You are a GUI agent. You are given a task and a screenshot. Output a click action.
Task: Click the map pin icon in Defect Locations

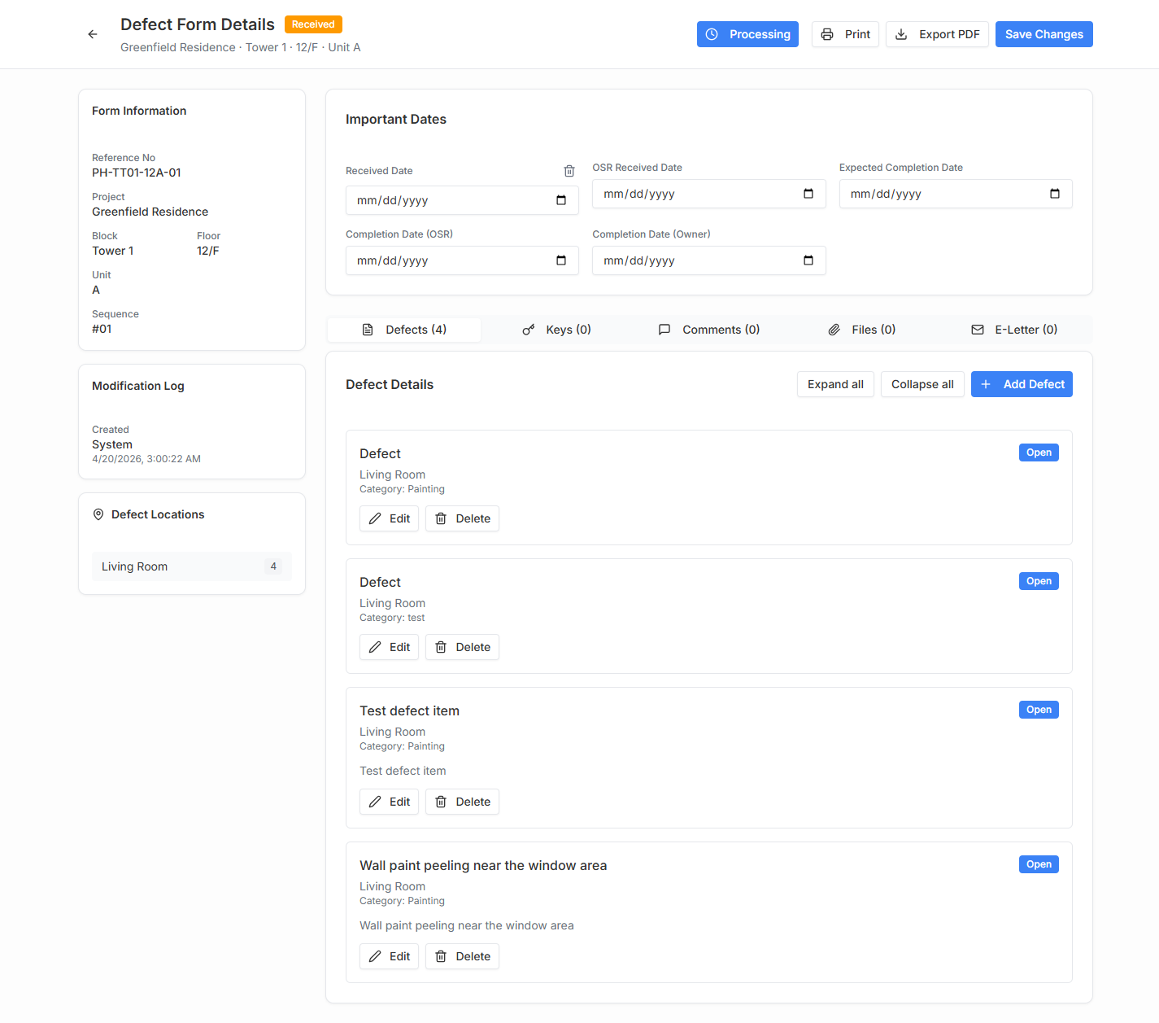pos(98,514)
